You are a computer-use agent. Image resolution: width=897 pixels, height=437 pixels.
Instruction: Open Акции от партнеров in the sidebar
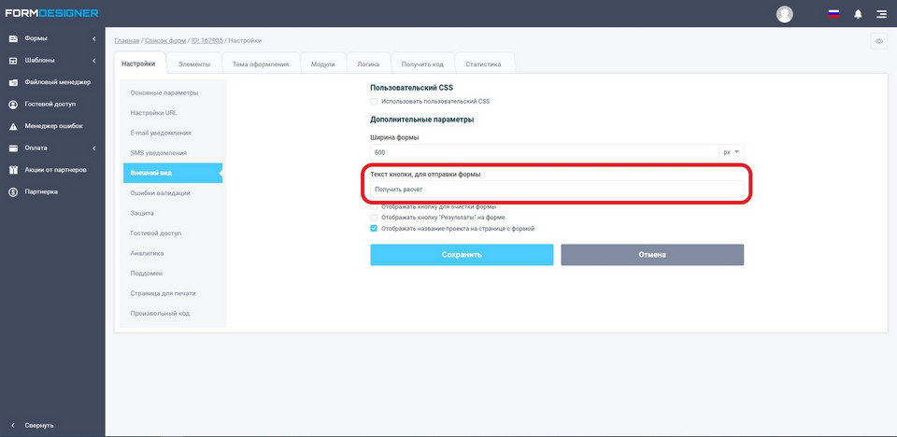tap(55, 170)
